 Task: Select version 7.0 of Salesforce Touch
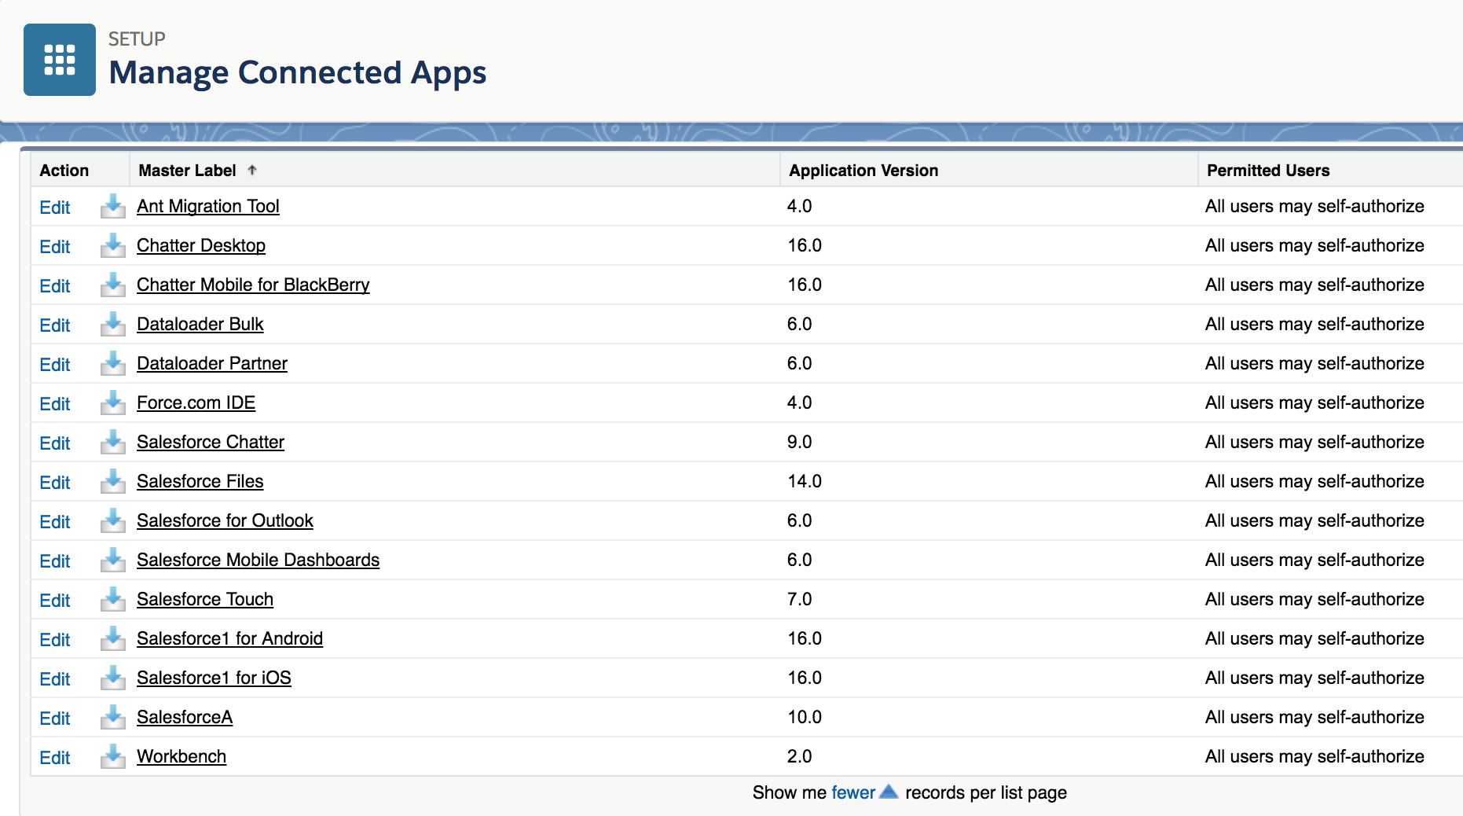[800, 599]
